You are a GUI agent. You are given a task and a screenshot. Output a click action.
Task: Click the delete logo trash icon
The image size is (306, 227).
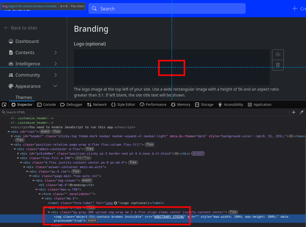coord(278,65)
